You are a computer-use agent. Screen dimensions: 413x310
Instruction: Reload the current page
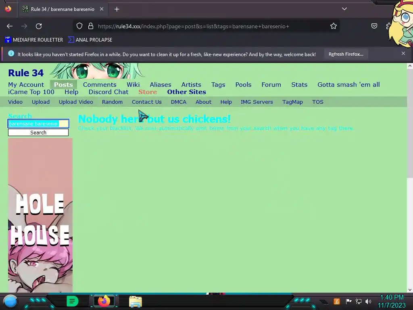coord(39,26)
